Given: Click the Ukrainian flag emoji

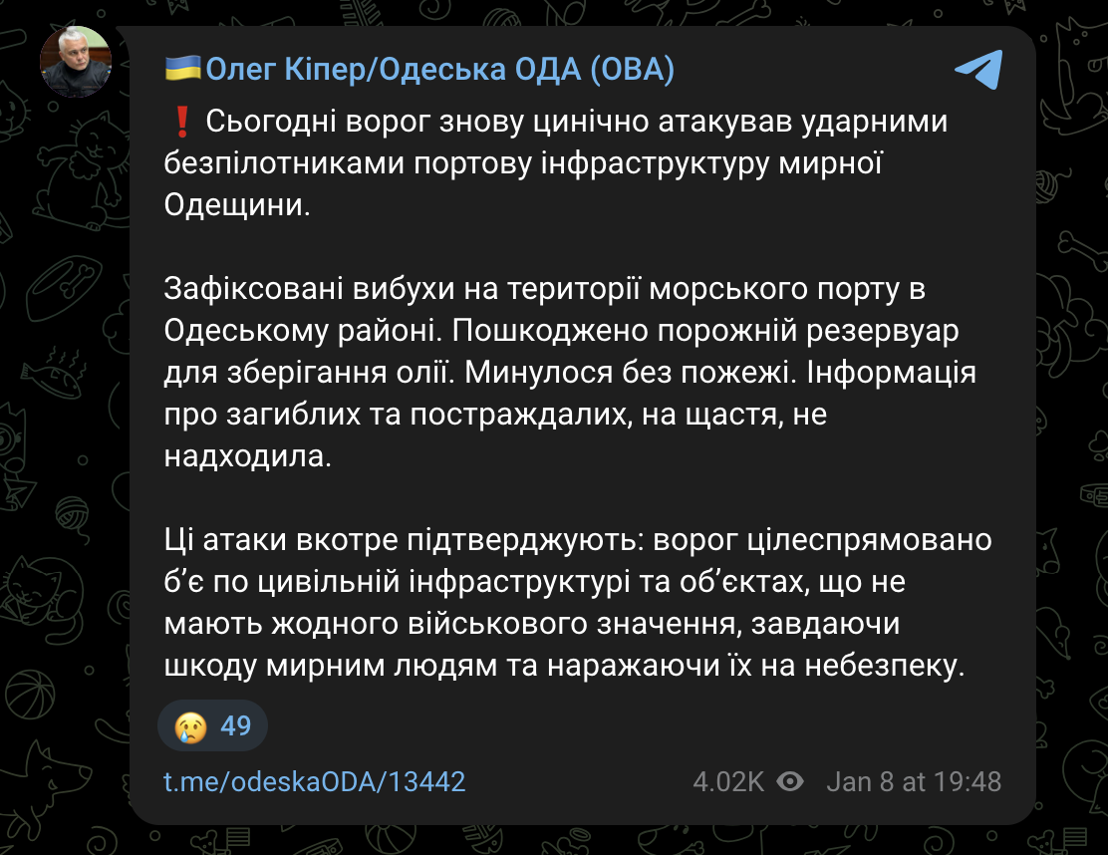Looking at the screenshot, I should (181, 70).
